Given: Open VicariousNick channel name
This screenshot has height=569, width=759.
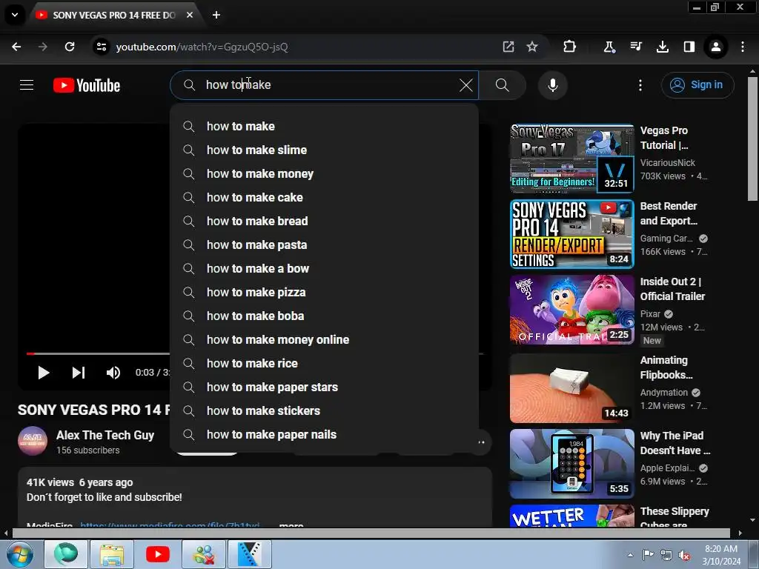Looking at the screenshot, I should pos(668,162).
